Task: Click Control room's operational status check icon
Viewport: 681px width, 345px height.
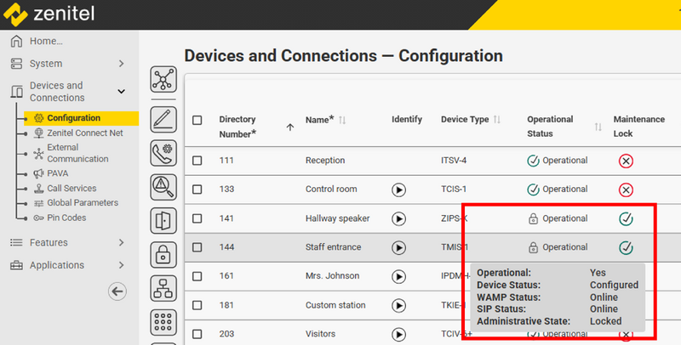Action: pyautogui.click(x=533, y=189)
